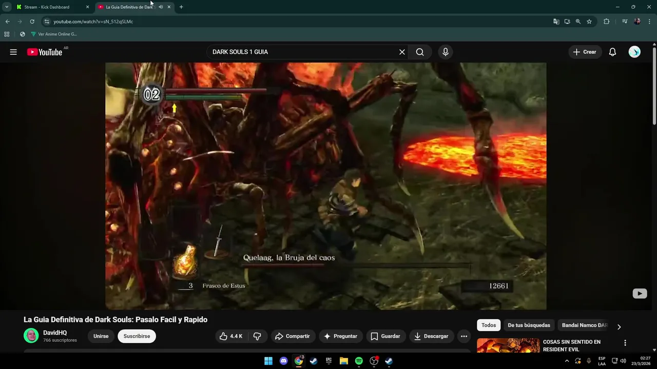The width and height of the screenshot is (657, 369).
Task: Open Chrome profile avatar
Action: coord(637,22)
